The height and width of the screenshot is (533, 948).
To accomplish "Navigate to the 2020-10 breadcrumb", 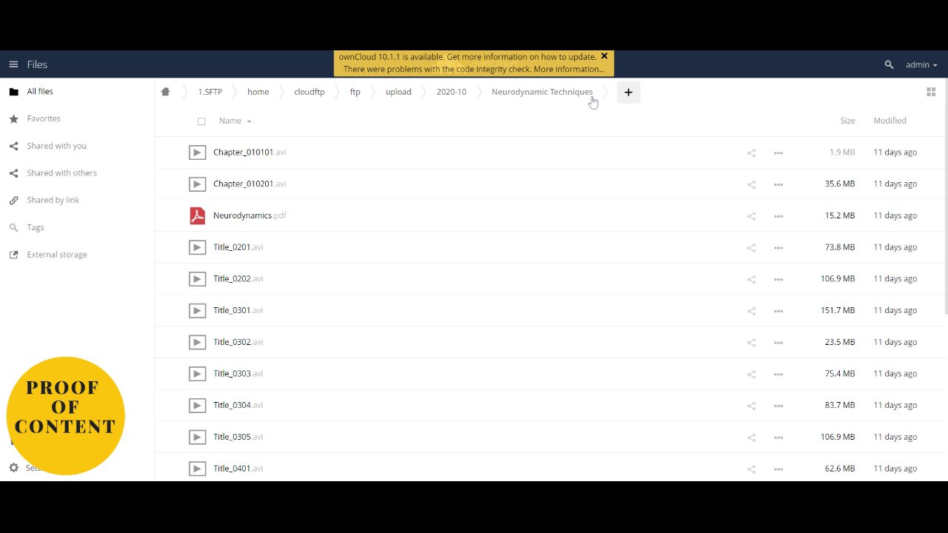I will (451, 92).
